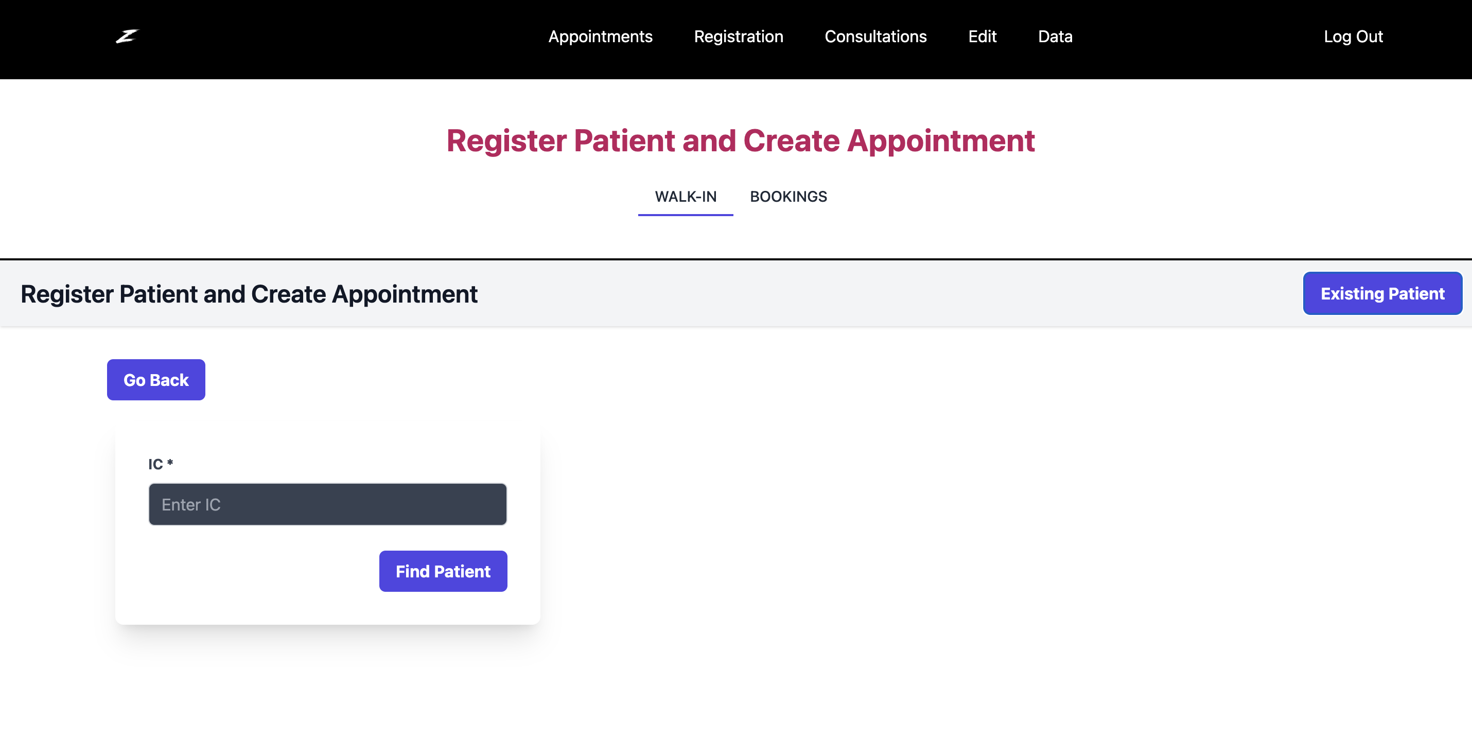
Task: Go to the Registration page
Action: [x=738, y=37]
